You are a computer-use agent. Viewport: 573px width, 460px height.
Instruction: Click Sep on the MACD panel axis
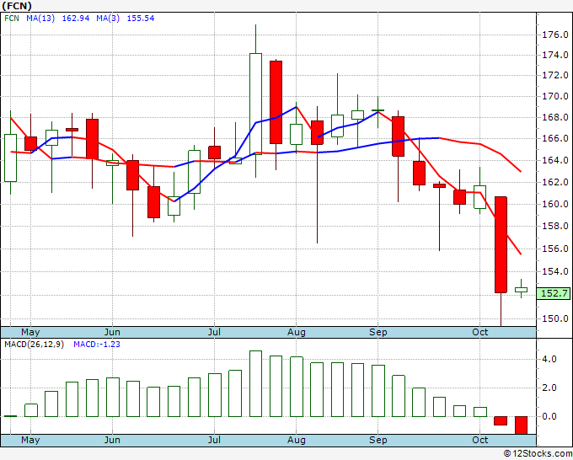[x=378, y=440]
